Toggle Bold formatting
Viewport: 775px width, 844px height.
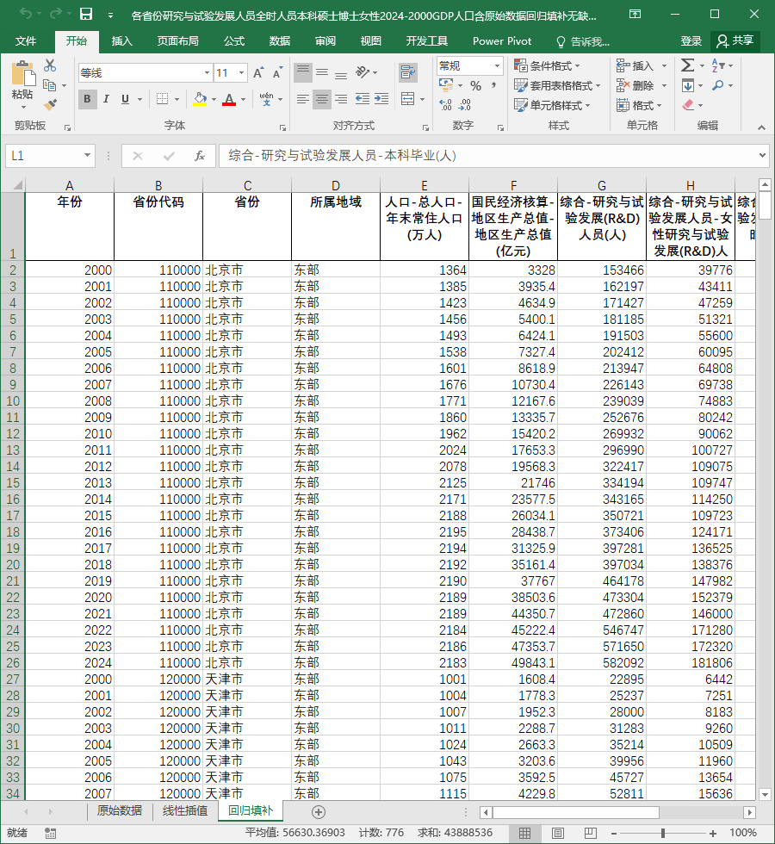[87, 99]
